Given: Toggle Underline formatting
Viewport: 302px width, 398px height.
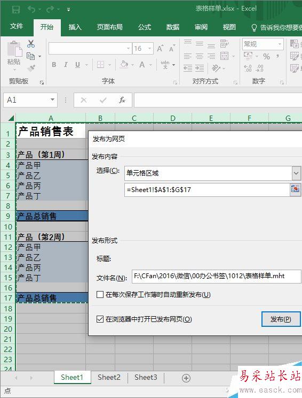Looking at the screenshot, I should tap(78, 65).
